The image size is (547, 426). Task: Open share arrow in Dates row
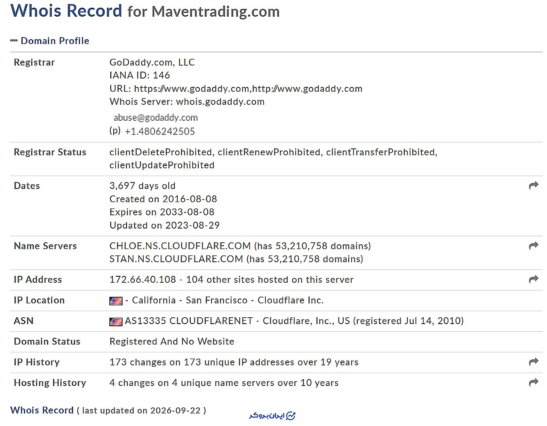tap(533, 185)
